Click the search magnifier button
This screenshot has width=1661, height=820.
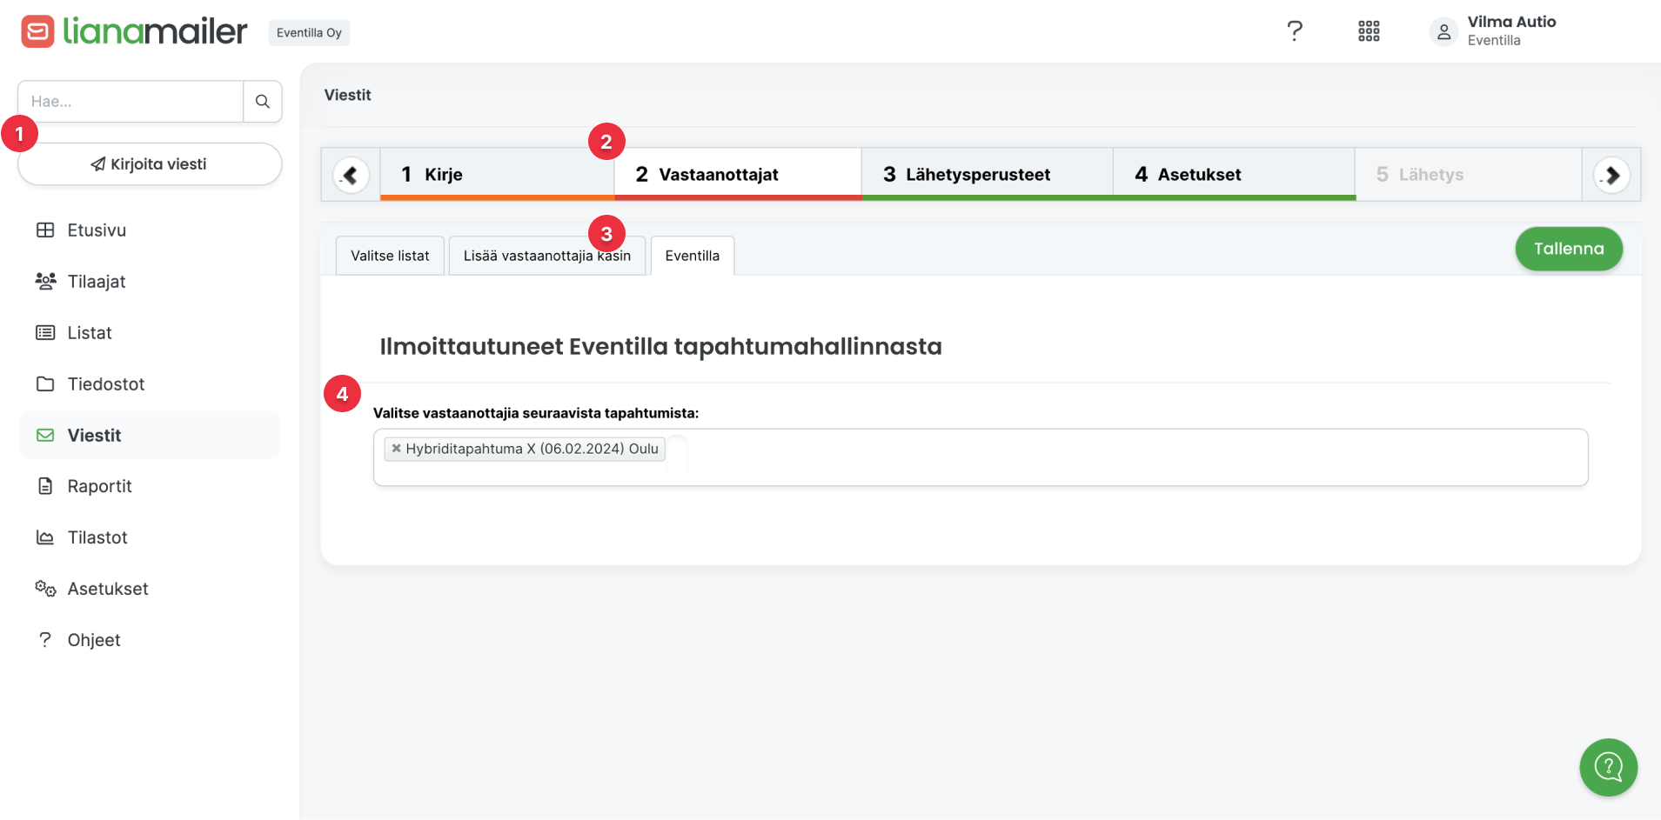coord(263,102)
